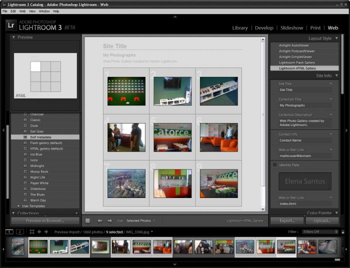Select main window display 1 icon
This screenshot has height=268, width=350.
[9, 232]
